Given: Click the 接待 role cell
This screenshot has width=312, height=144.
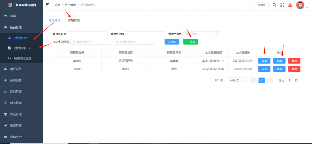Looking at the screenshot, I should pos(174,69).
